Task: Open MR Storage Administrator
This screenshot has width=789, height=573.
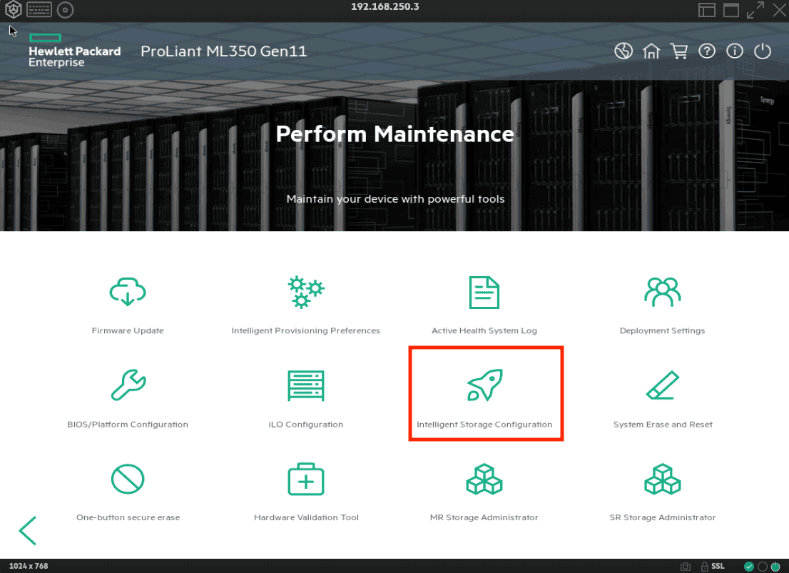Action: pos(484,480)
